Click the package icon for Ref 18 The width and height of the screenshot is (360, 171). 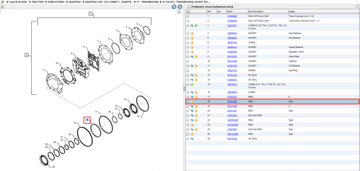coord(192,102)
